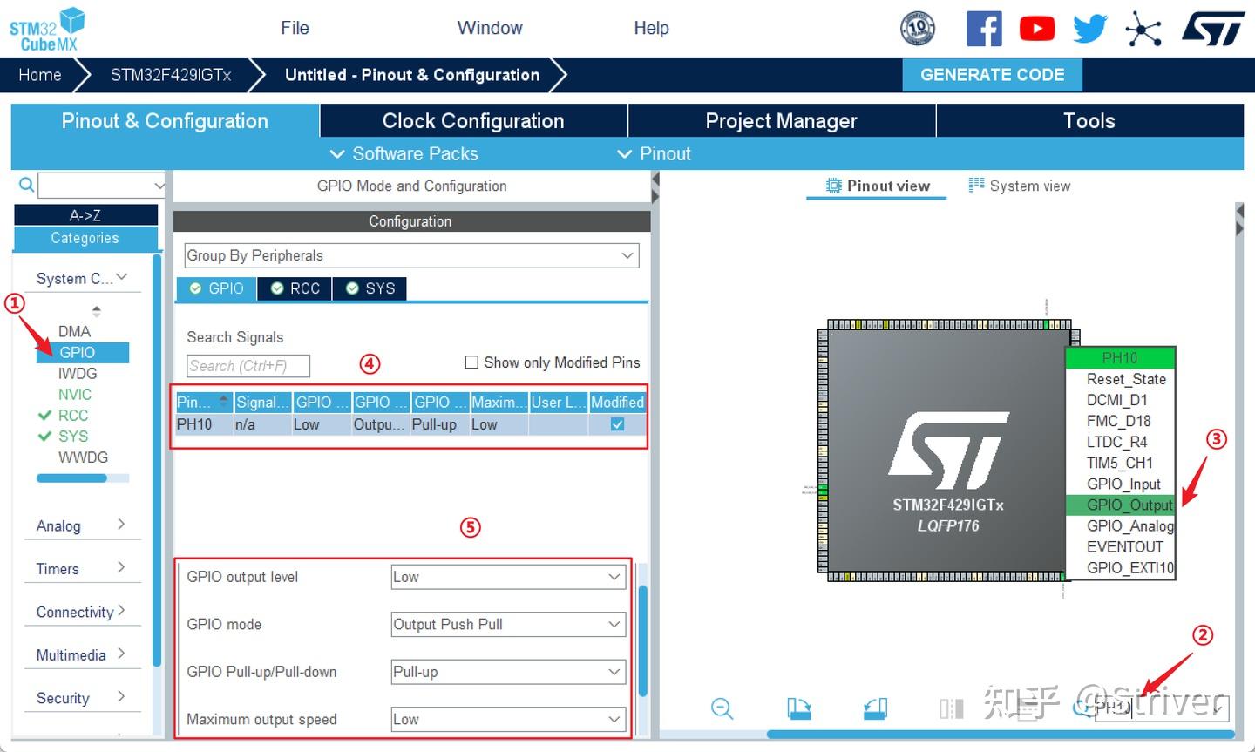Select DMA in System Core list
Screen dimensions: 1255x752
coord(74,331)
